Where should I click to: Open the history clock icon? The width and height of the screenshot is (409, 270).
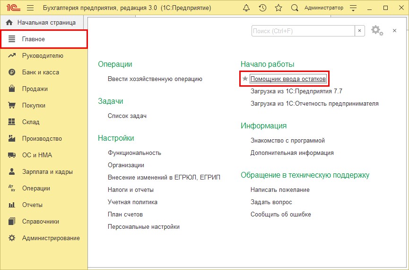tap(262, 8)
